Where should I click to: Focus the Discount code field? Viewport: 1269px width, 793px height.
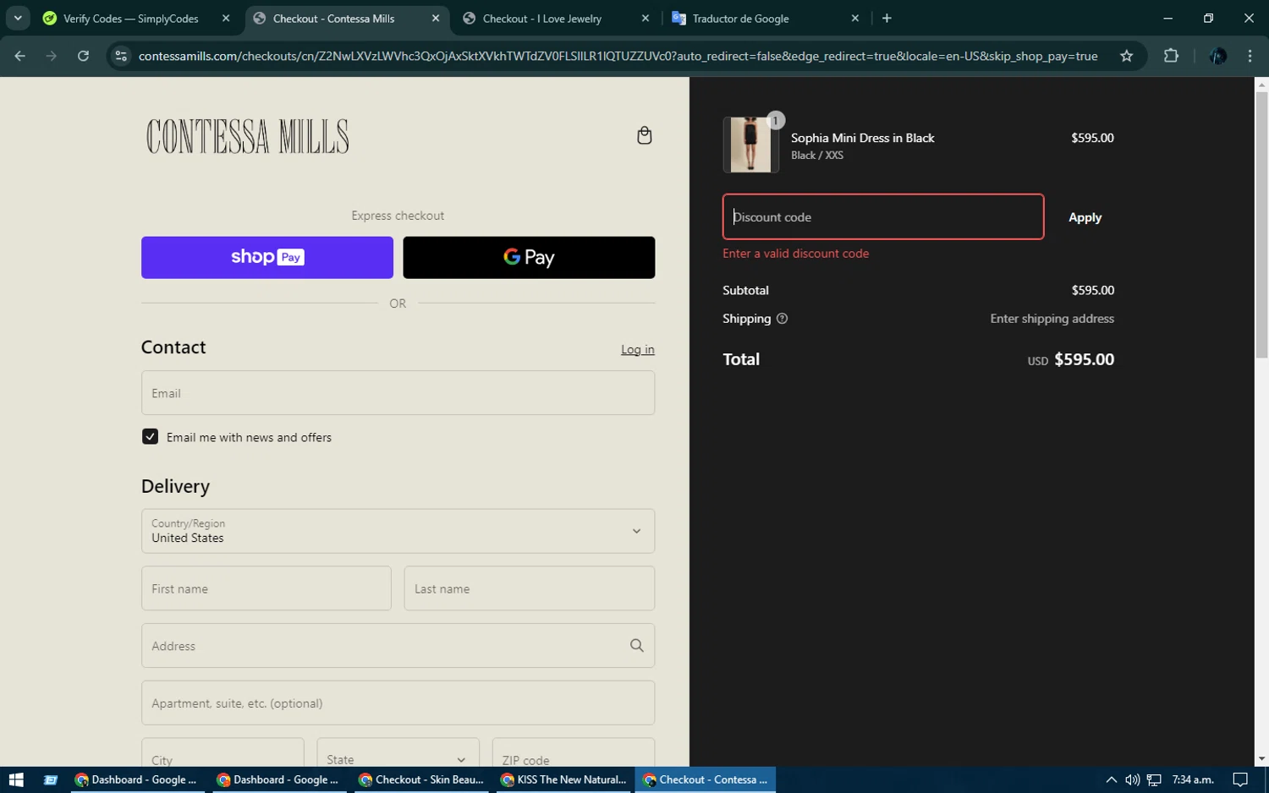[883, 217]
